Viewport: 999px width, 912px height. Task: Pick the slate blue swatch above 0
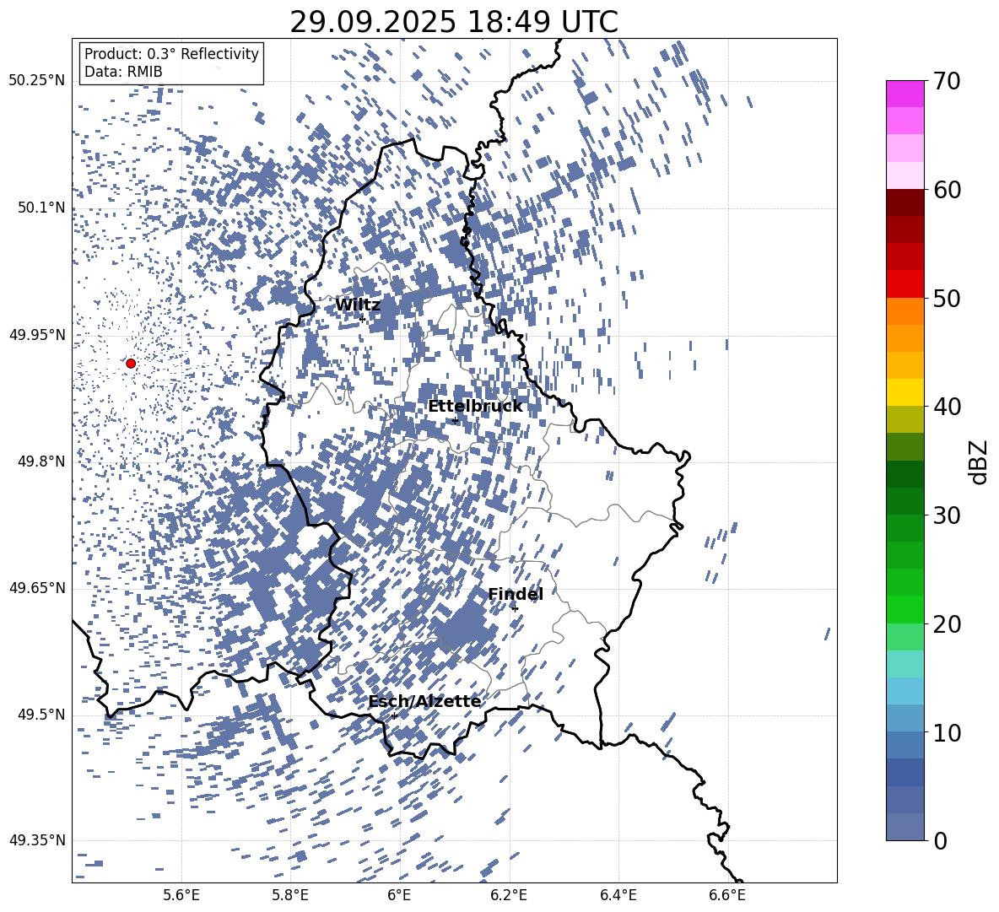pos(905,827)
